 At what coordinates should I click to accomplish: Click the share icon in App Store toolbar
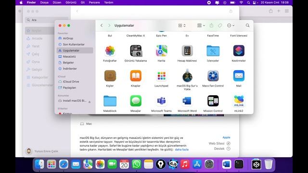[x=231, y=11]
